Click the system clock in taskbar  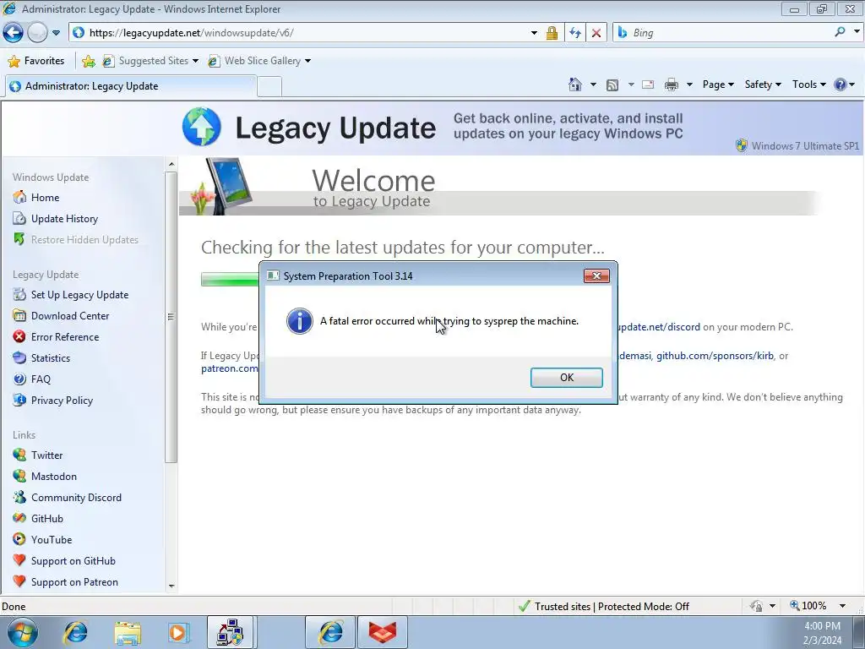pos(822,633)
